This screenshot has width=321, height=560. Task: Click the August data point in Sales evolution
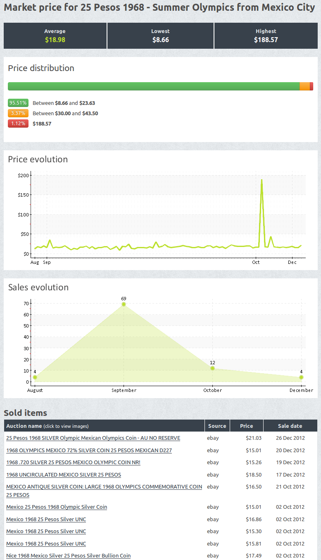point(35,377)
